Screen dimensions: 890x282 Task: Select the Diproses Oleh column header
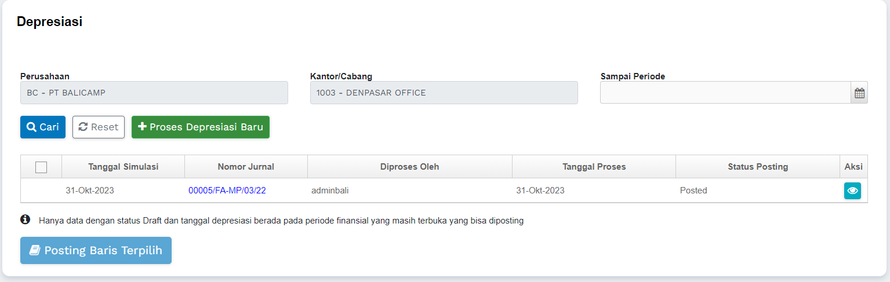coord(409,167)
